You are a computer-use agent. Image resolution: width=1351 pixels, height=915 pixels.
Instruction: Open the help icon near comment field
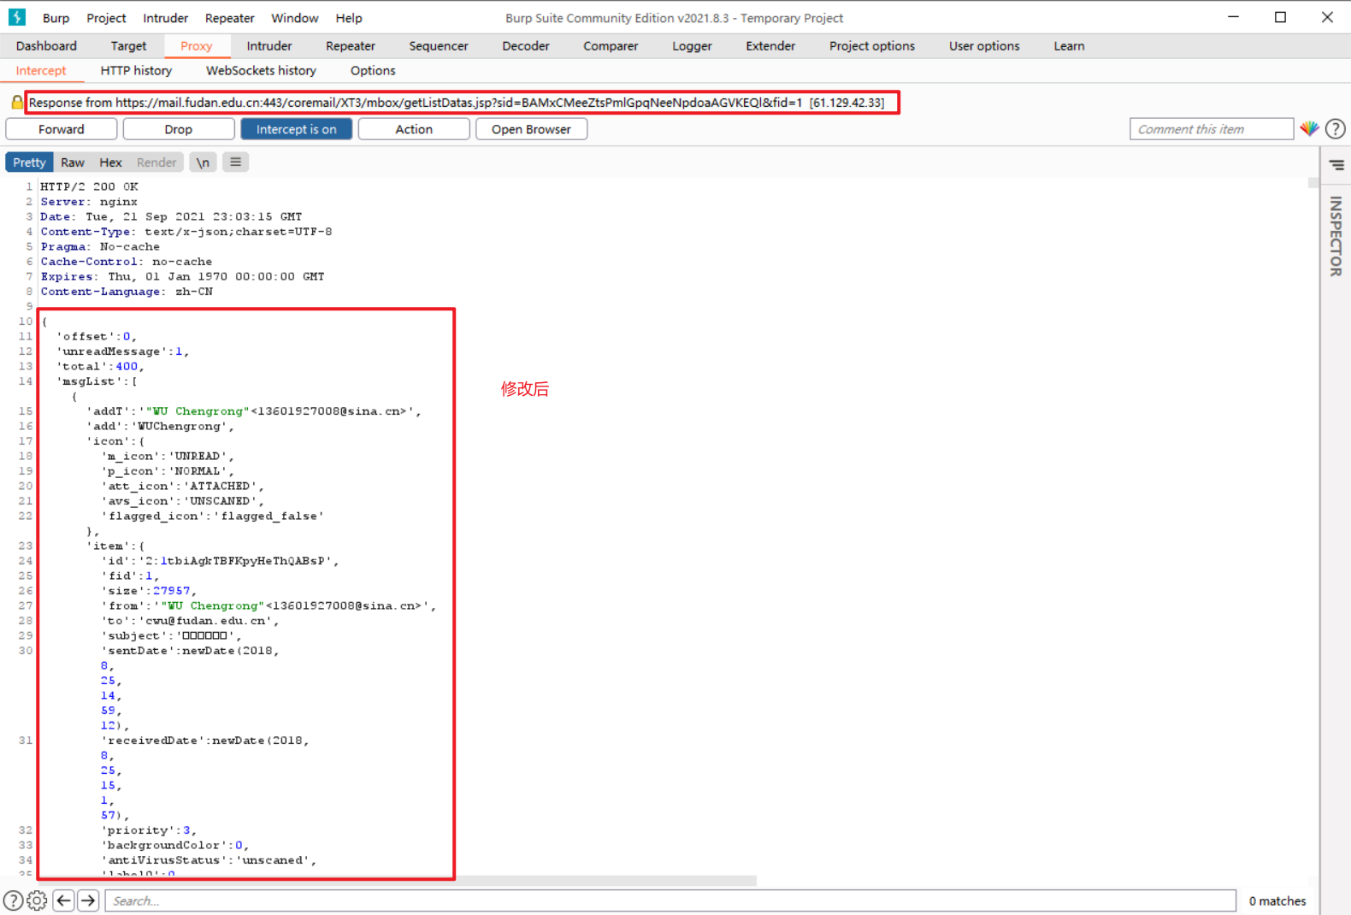coord(1335,129)
